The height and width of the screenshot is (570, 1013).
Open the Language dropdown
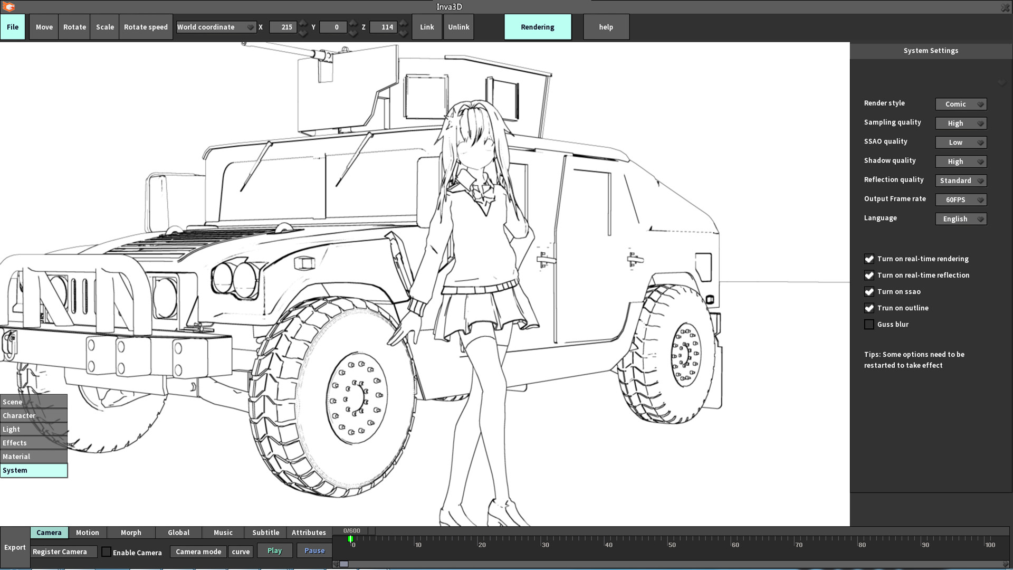tap(961, 218)
